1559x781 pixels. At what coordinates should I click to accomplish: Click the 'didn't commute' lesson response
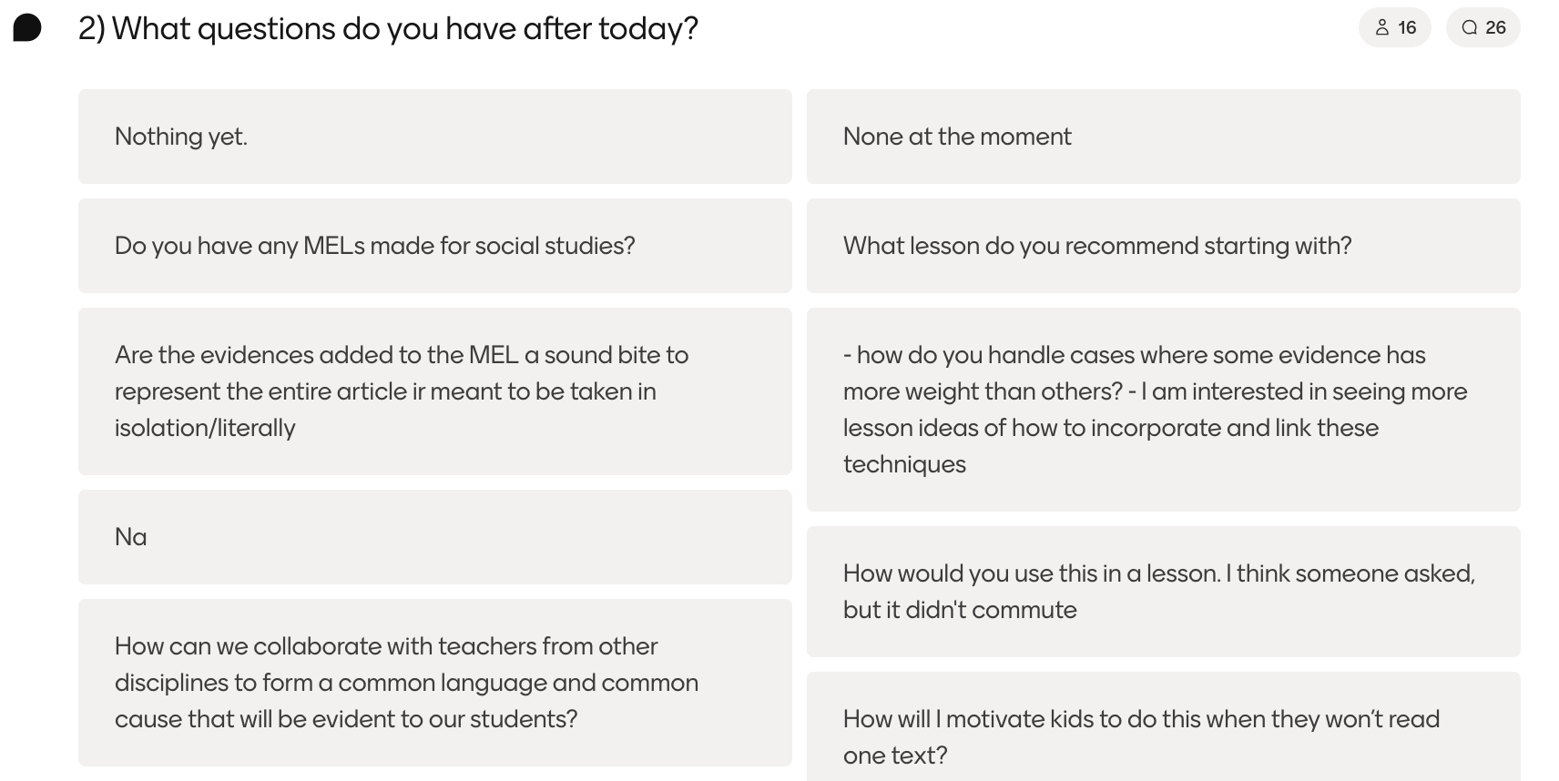pos(1164,592)
